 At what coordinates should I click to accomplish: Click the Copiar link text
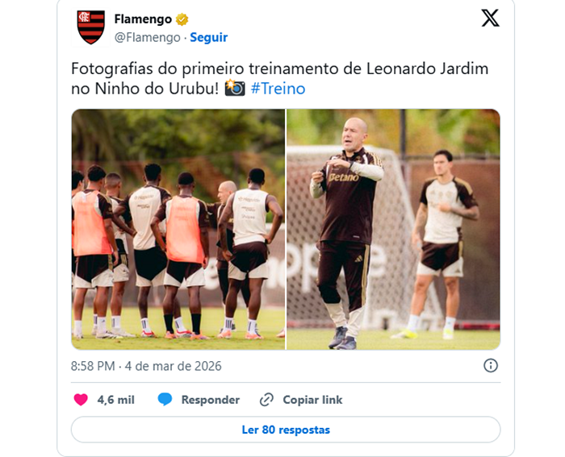pyautogui.click(x=312, y=400)
